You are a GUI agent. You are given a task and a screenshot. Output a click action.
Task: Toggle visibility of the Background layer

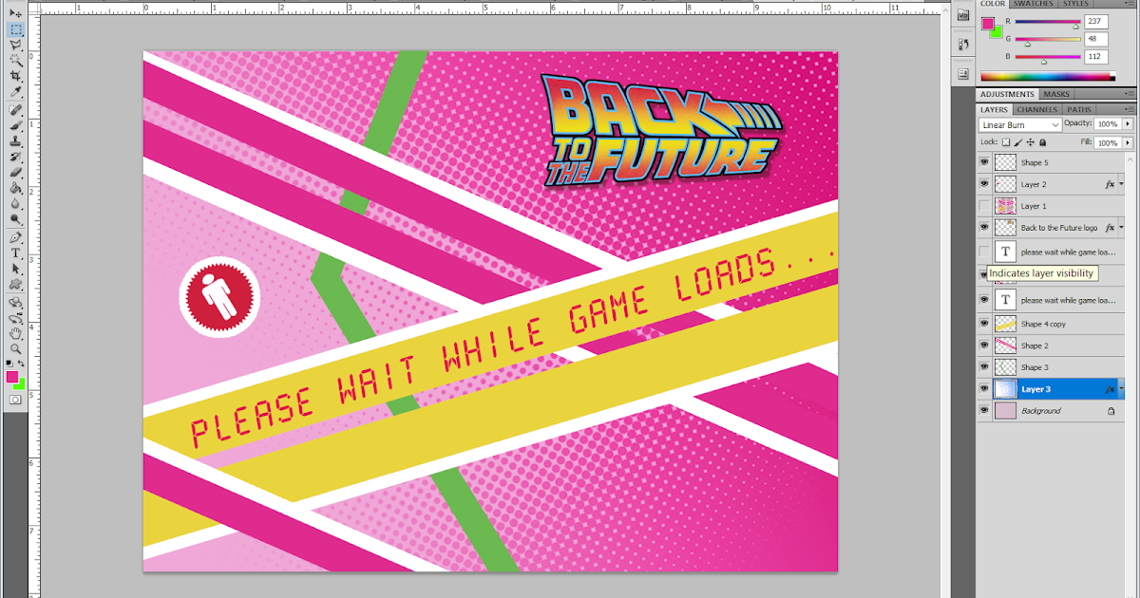tap(984, 410)
